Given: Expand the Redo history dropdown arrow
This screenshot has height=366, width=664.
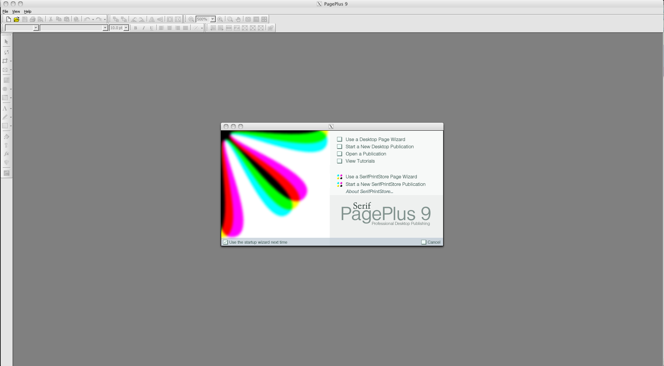Looking at the screenshot, I should [x=105, y=19].
